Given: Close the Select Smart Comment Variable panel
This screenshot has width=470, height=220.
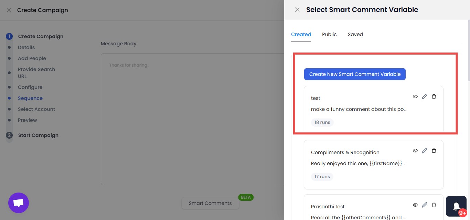Looking at the screenshot, I should pos(297,10).
